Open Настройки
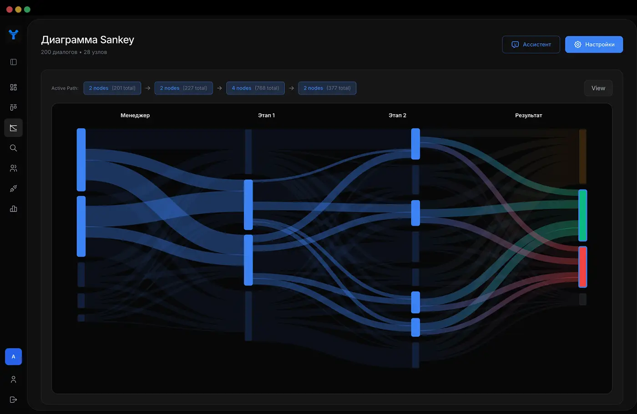Viewport: 637px width, 414px height. coord(594,44)
